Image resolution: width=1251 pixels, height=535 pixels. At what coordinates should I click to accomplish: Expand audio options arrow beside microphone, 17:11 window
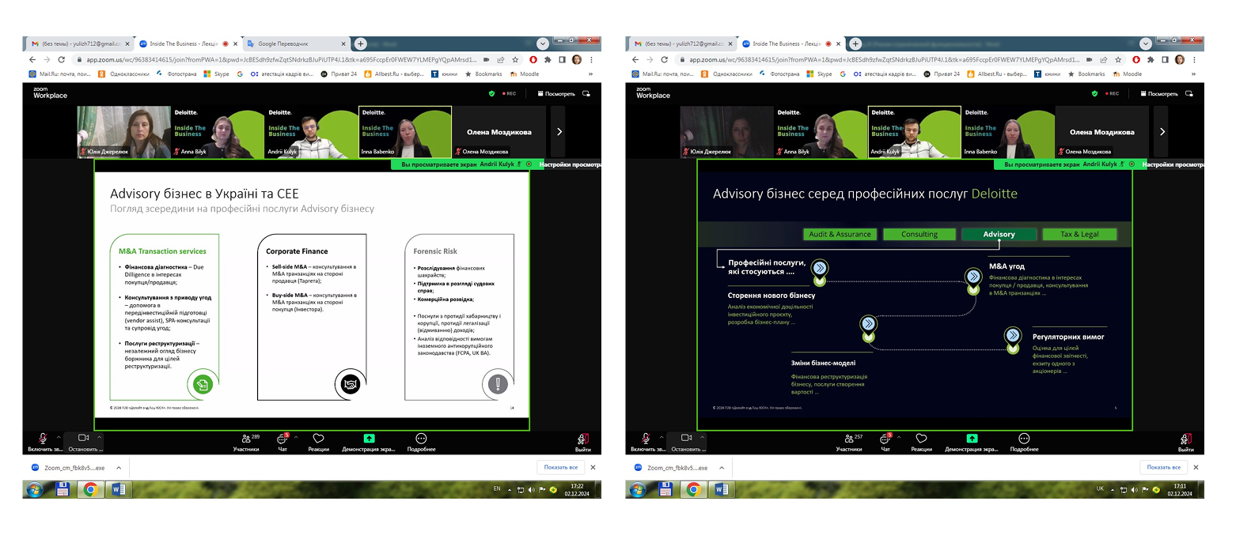click(x=662, y=436)
